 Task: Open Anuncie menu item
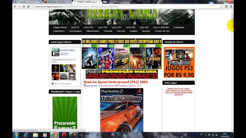coord(146,31)
